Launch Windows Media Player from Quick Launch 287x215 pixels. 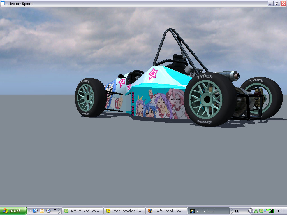[x=48, y=211]
